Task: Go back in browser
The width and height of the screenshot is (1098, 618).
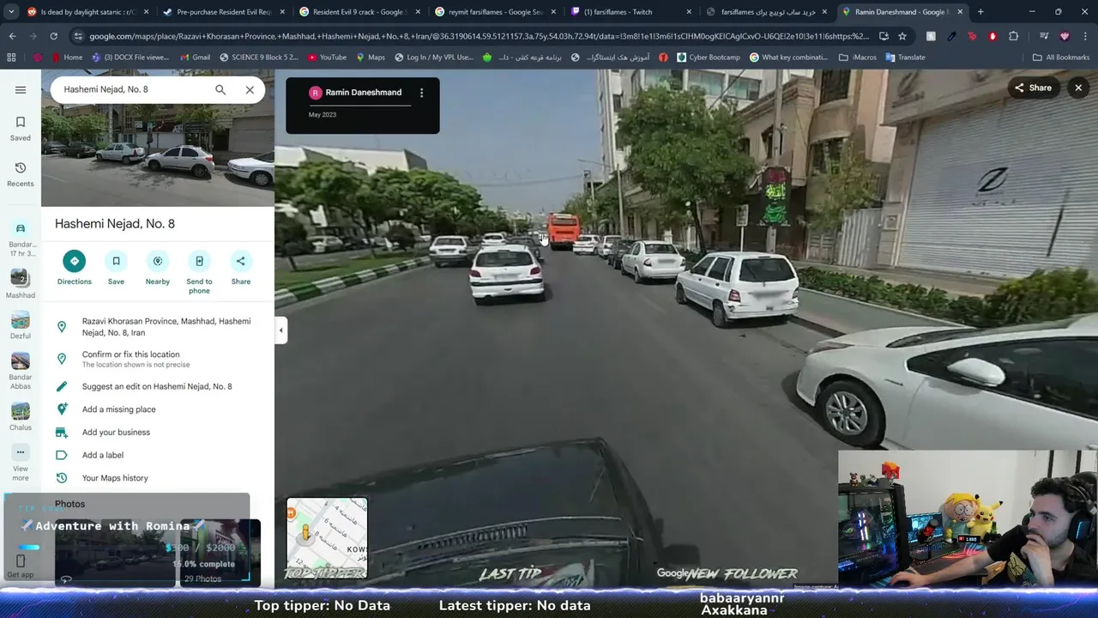Action: [12, 36]
